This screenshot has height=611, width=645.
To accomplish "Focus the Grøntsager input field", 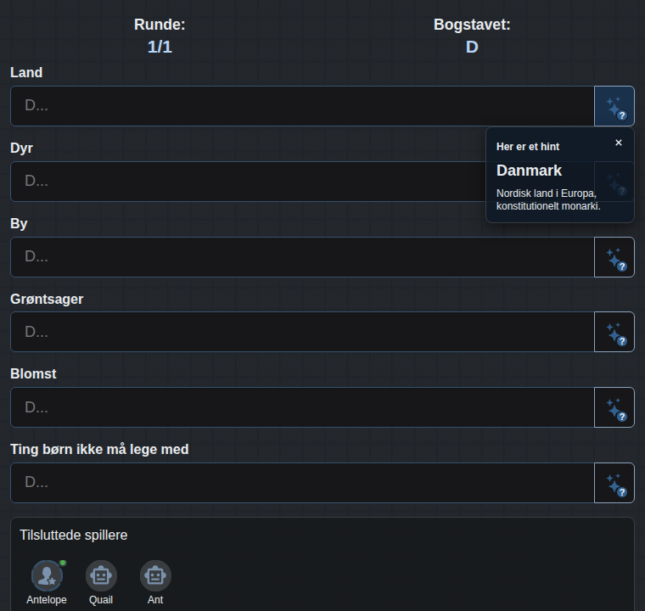I will (302, 332).
